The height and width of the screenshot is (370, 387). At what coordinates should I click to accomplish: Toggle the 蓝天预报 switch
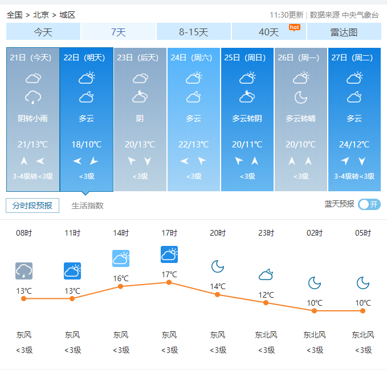(x=369, y=204)
